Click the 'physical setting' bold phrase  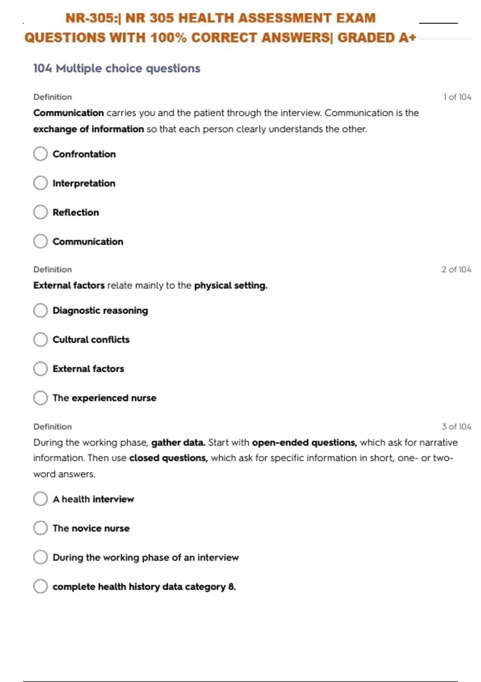[230, 286]
